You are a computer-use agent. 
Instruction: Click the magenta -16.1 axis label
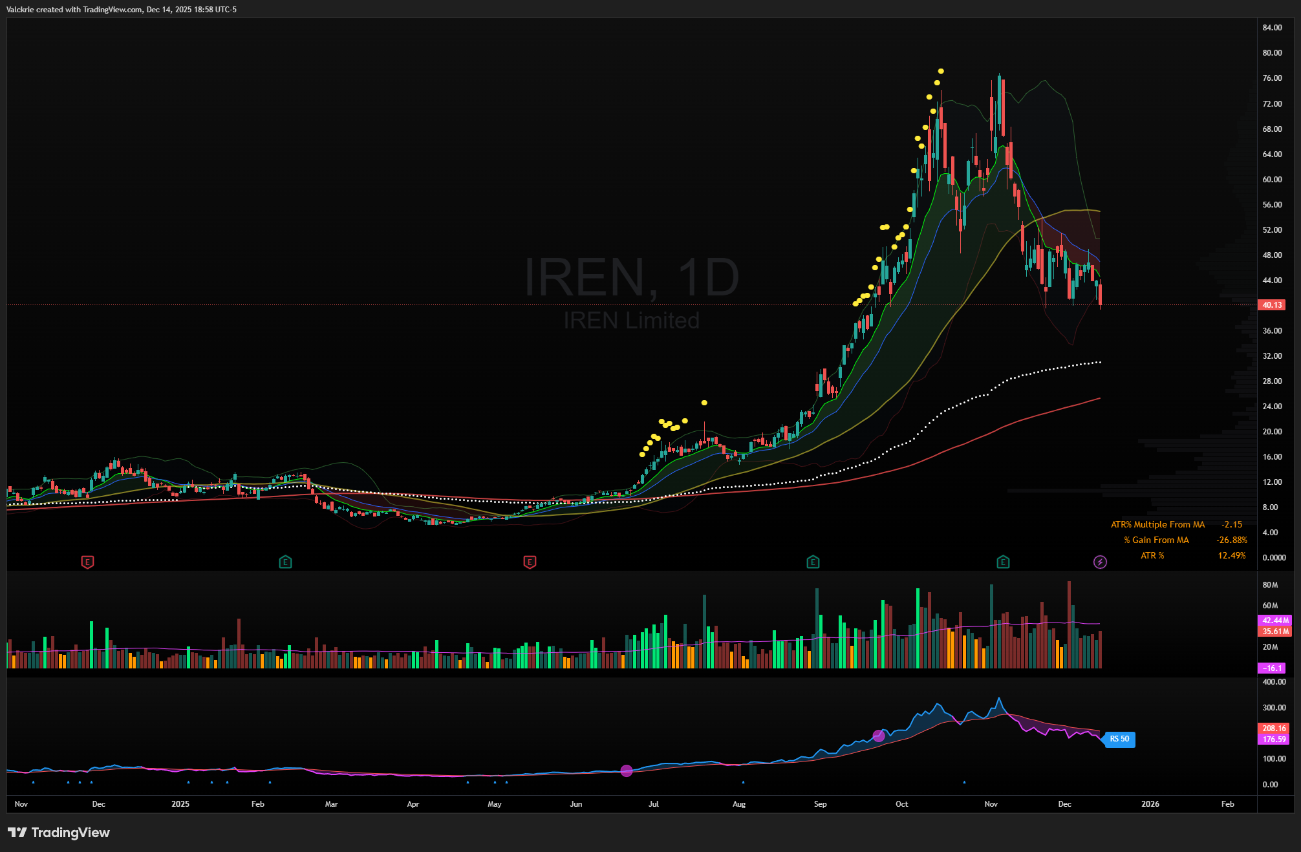[1271, 668]
